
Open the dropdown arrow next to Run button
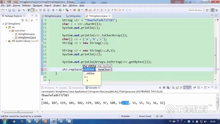tap(63, 10)
